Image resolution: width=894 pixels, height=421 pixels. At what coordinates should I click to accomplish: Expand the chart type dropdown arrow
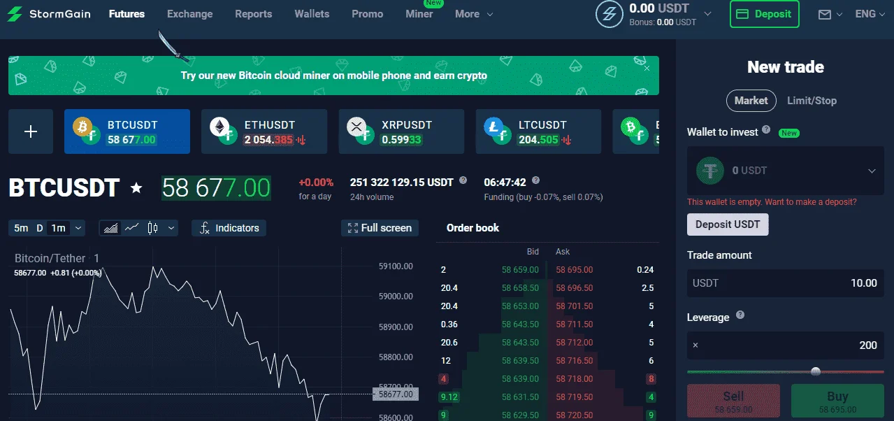(171, 228)
